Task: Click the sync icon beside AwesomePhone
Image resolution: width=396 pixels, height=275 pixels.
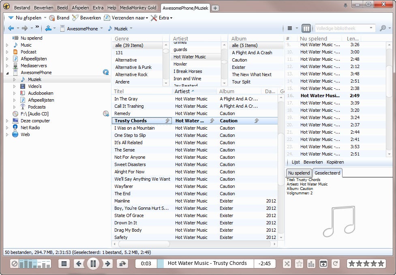Action: click(x=106, y=72)
